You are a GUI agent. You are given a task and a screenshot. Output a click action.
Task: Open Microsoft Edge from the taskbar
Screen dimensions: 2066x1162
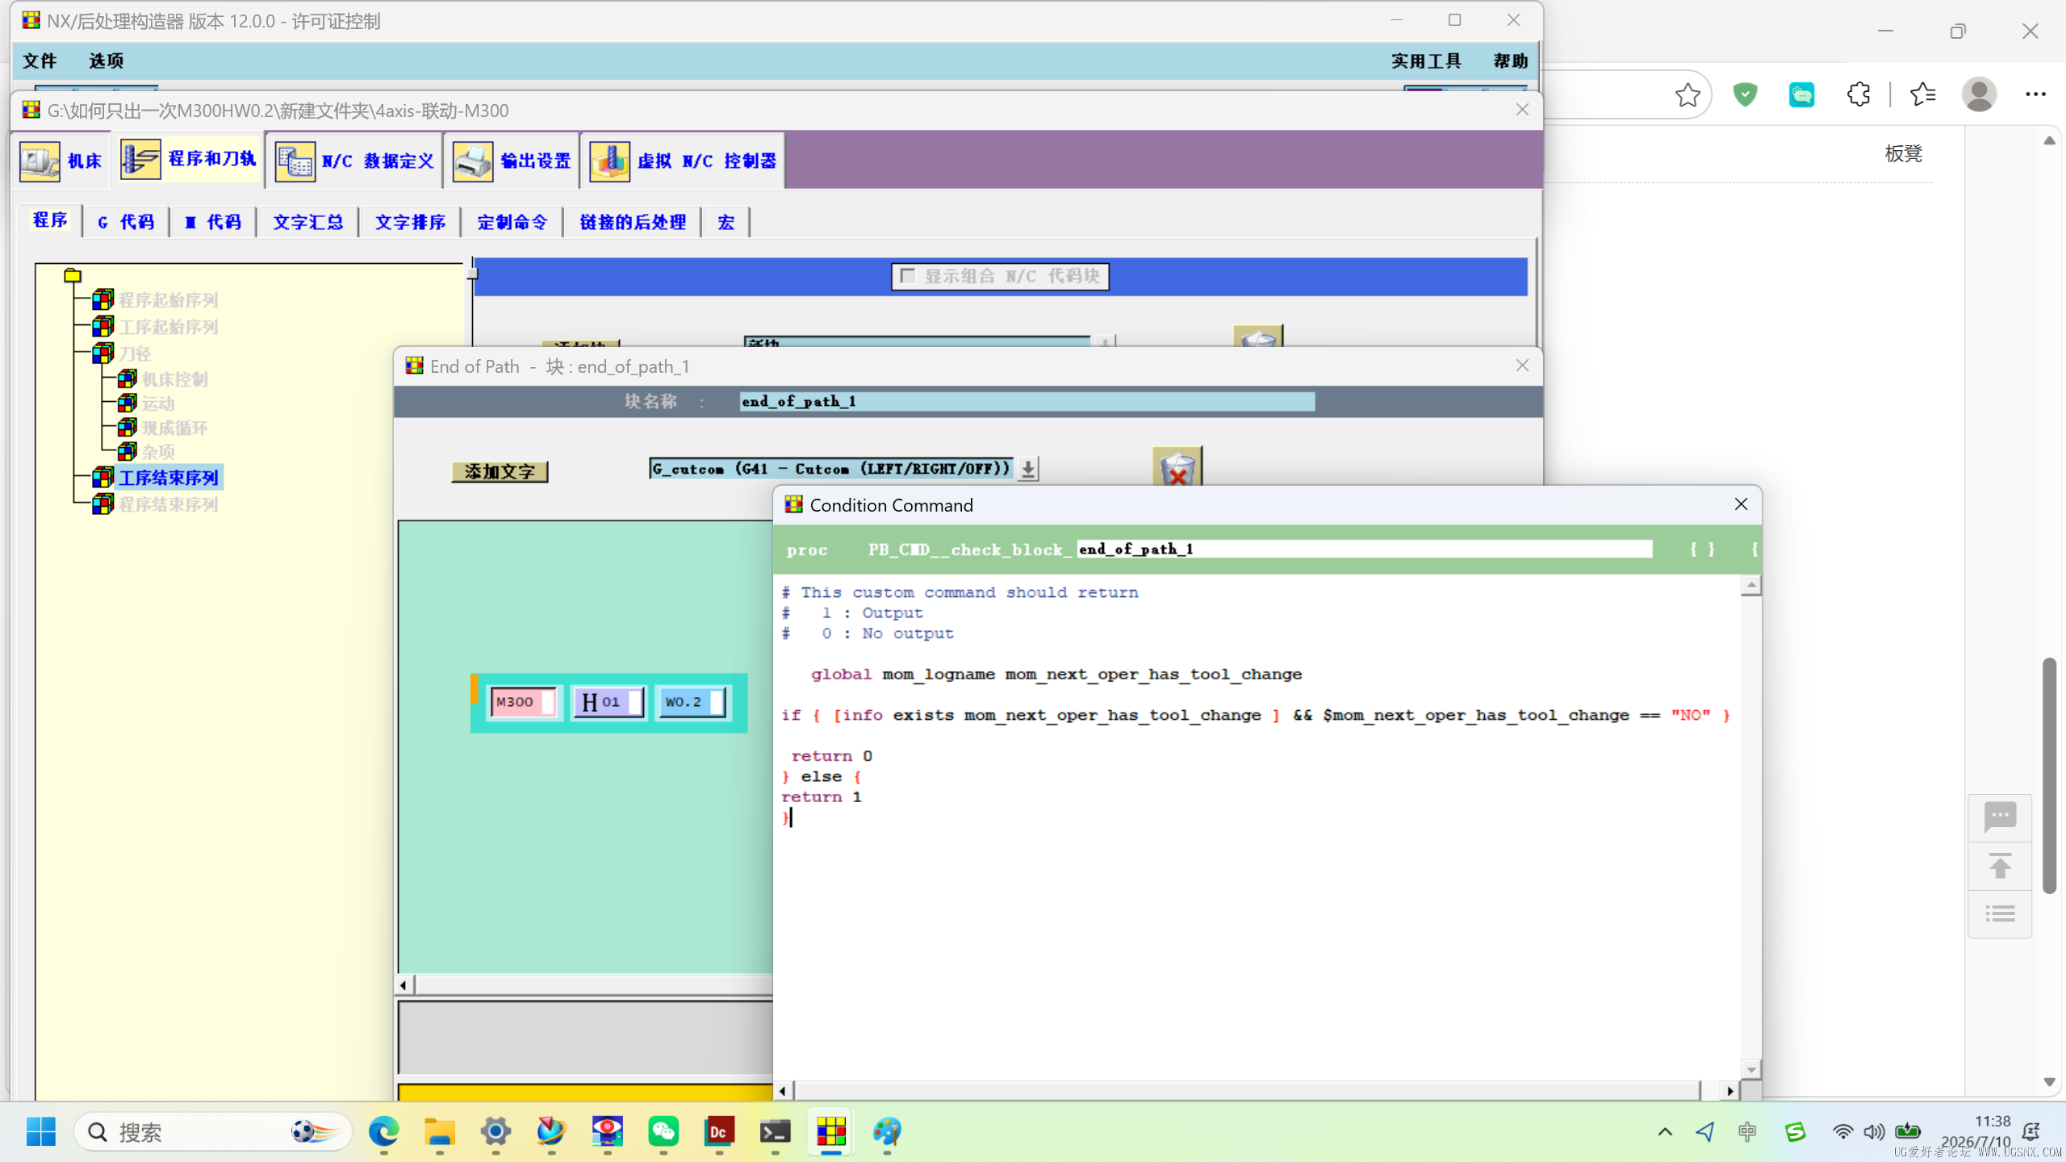pos(383,1131)
